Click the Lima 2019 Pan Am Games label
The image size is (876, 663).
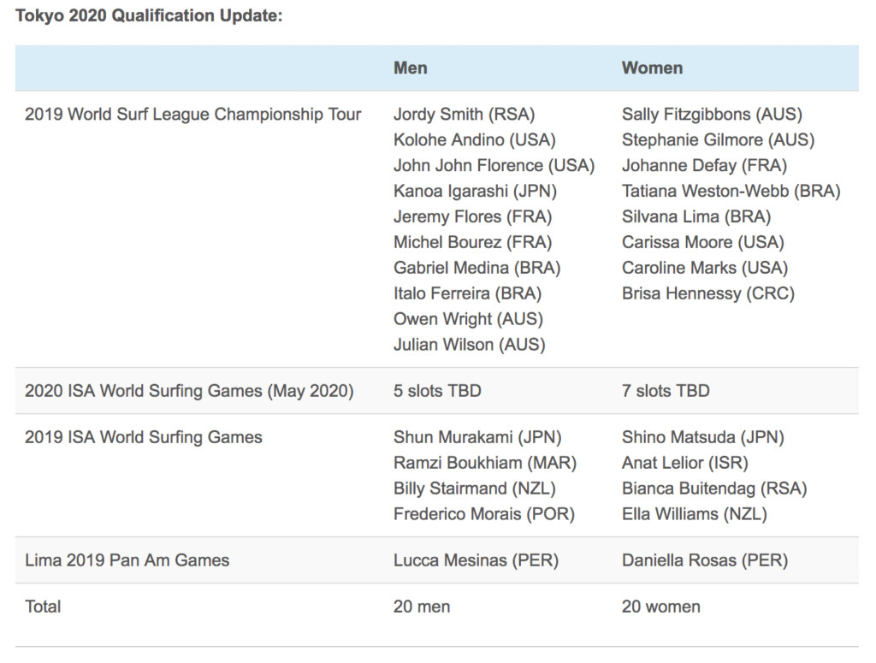coord(127,561)
